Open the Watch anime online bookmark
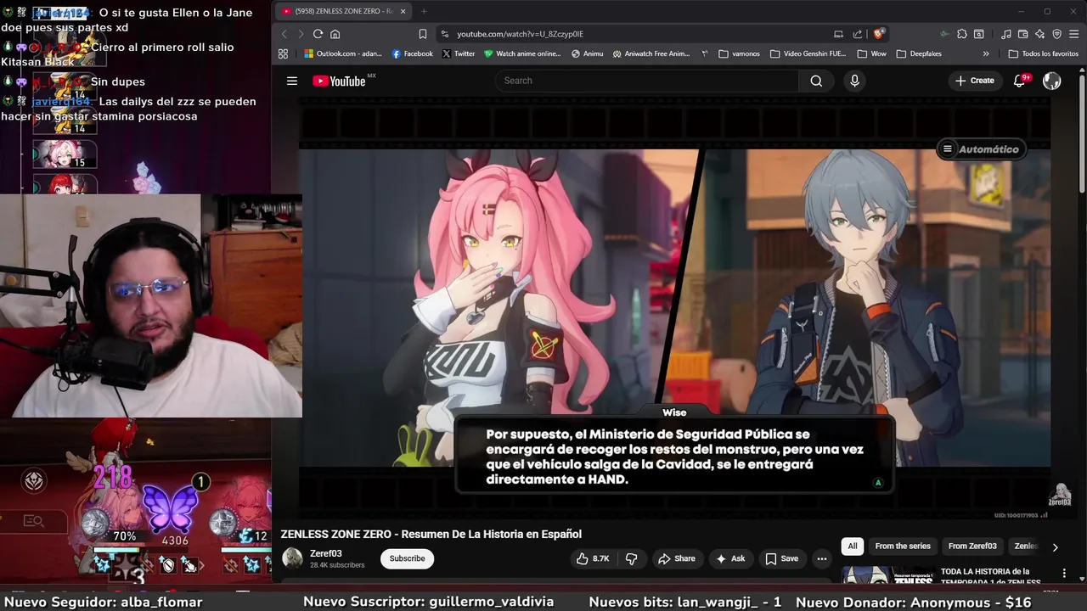The height and width of the screenshot is (611, 1087). click(522, 53)
